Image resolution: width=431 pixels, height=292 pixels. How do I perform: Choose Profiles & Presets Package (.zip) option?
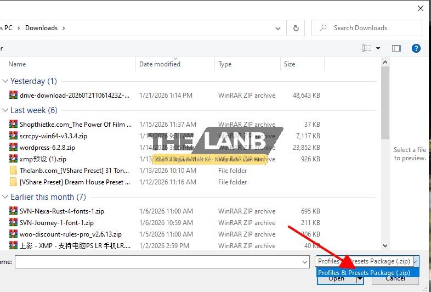tap(364, 273)
